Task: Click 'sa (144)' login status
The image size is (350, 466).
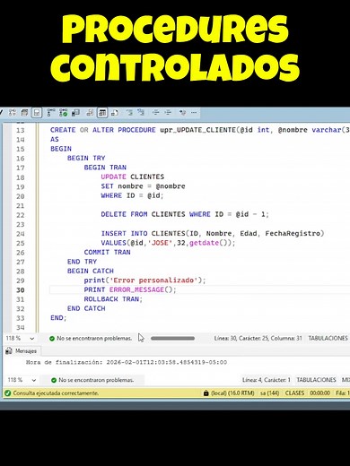Action: tap(269, 393)
